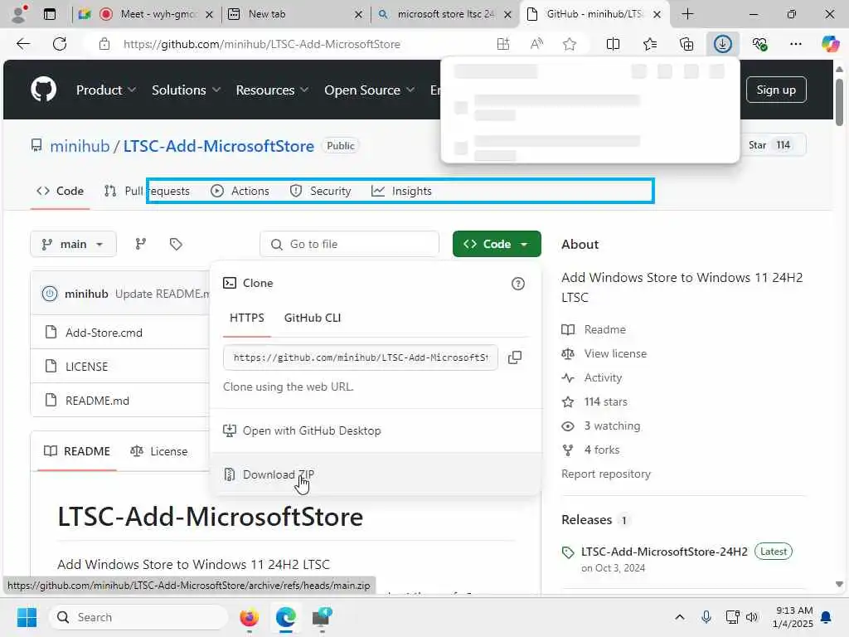
Task: Switch to the Code repository tab
Action: (x=60, y=192)
